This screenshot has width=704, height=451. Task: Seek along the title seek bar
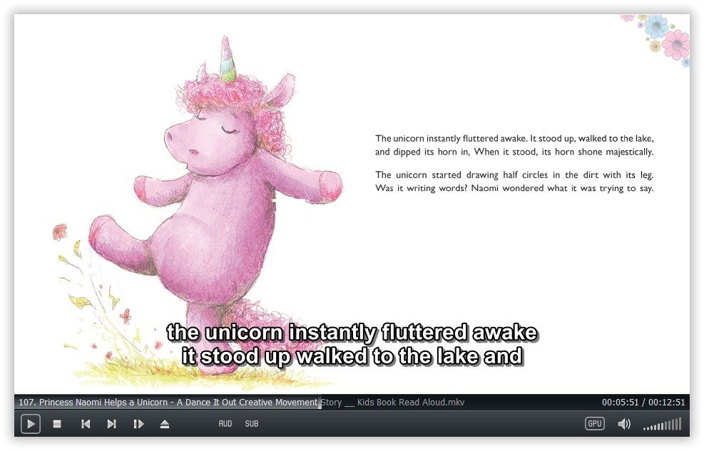click(x=352, y=402)
